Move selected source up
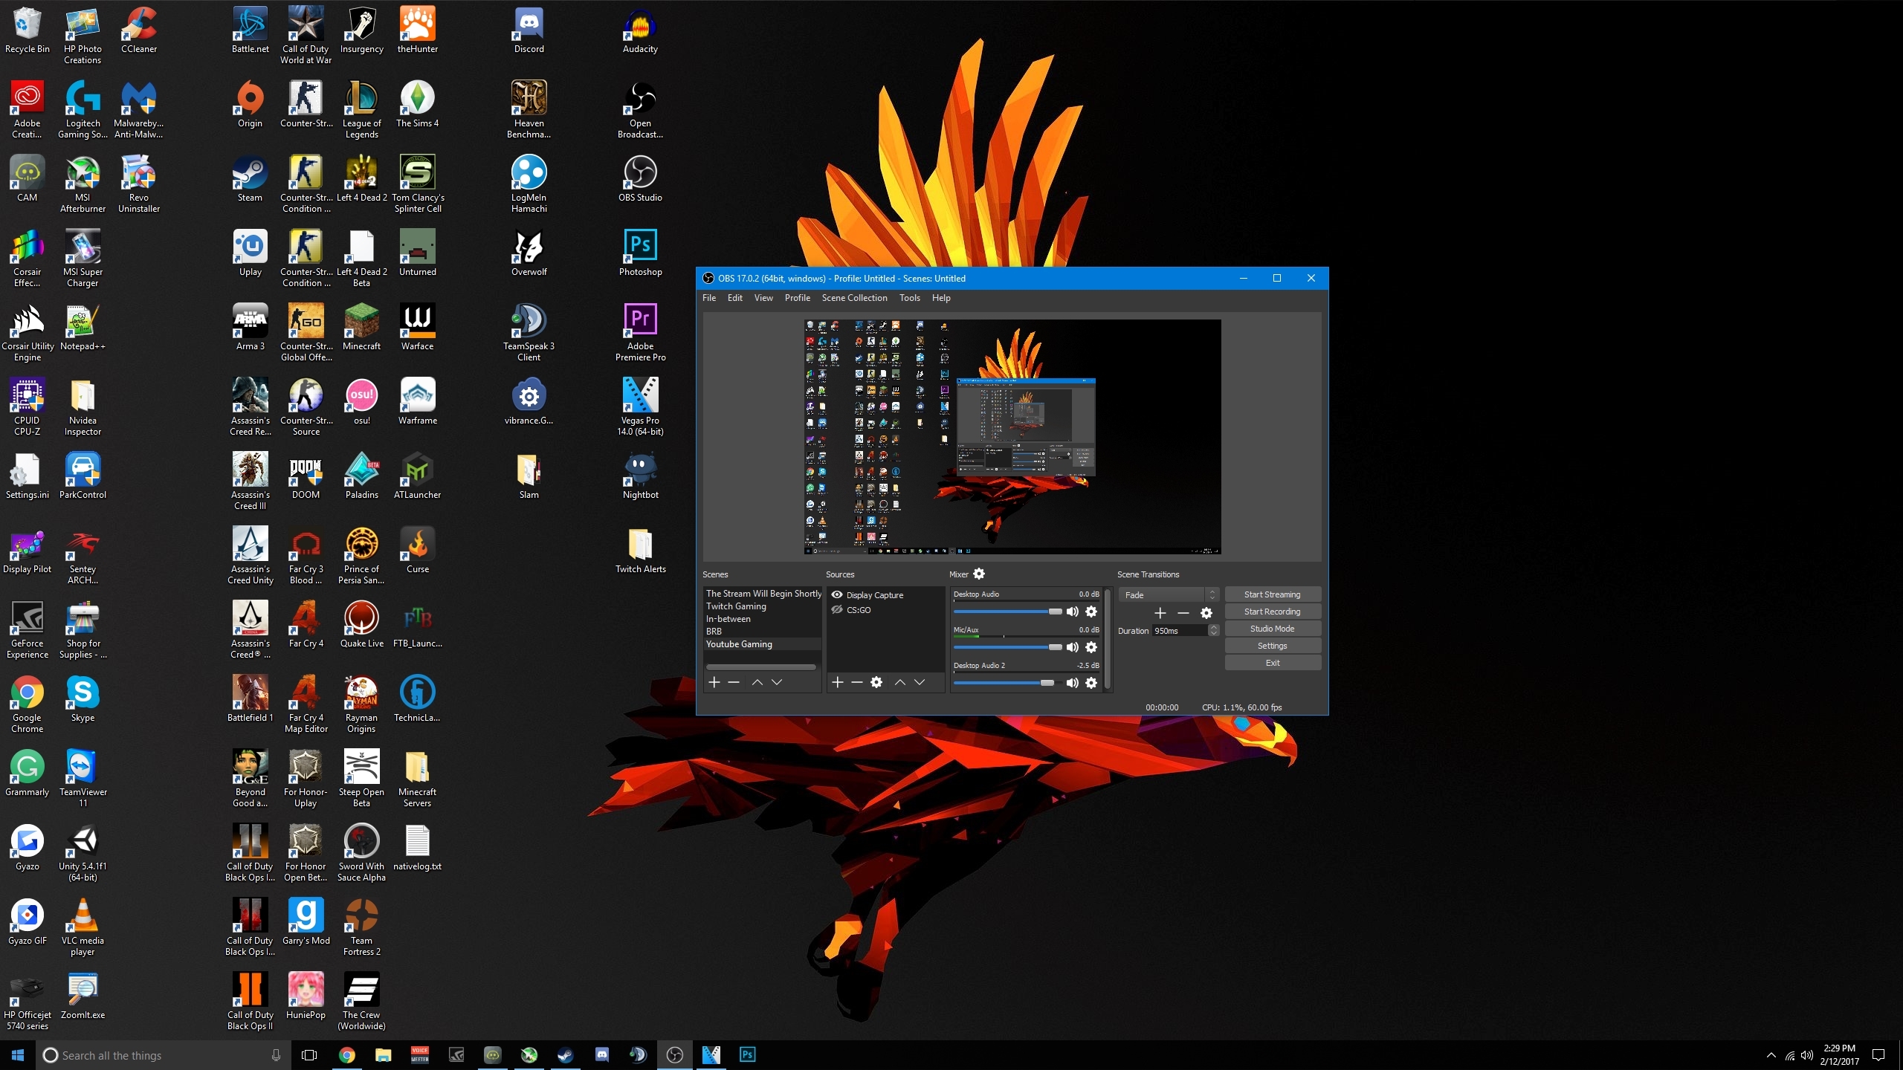The width and height of the screenshot is (1903, 1070). (899, 682)
